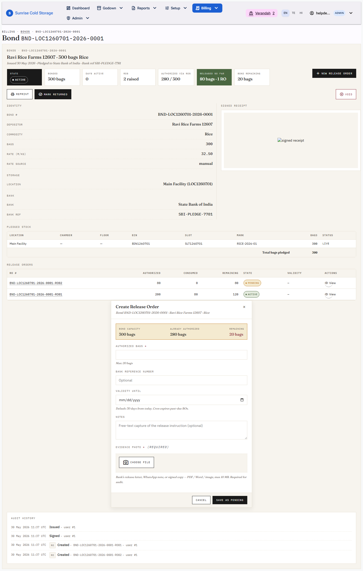Image resolution: width=363 pixels, height=571 pixels.
Task: Focus the Validity Until date field
Action: tap(181, 400)
